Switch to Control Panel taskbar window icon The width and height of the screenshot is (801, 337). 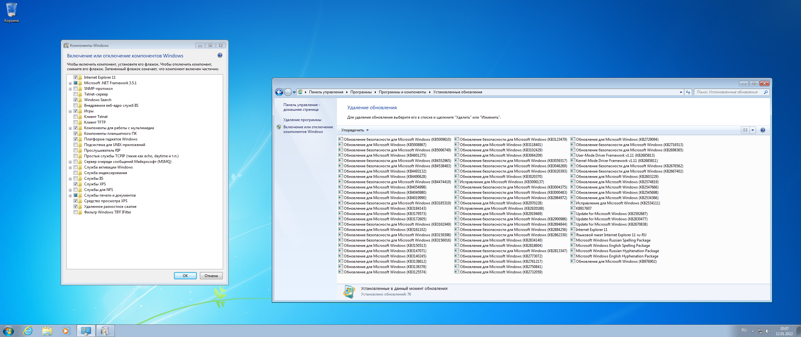(86, 331)
